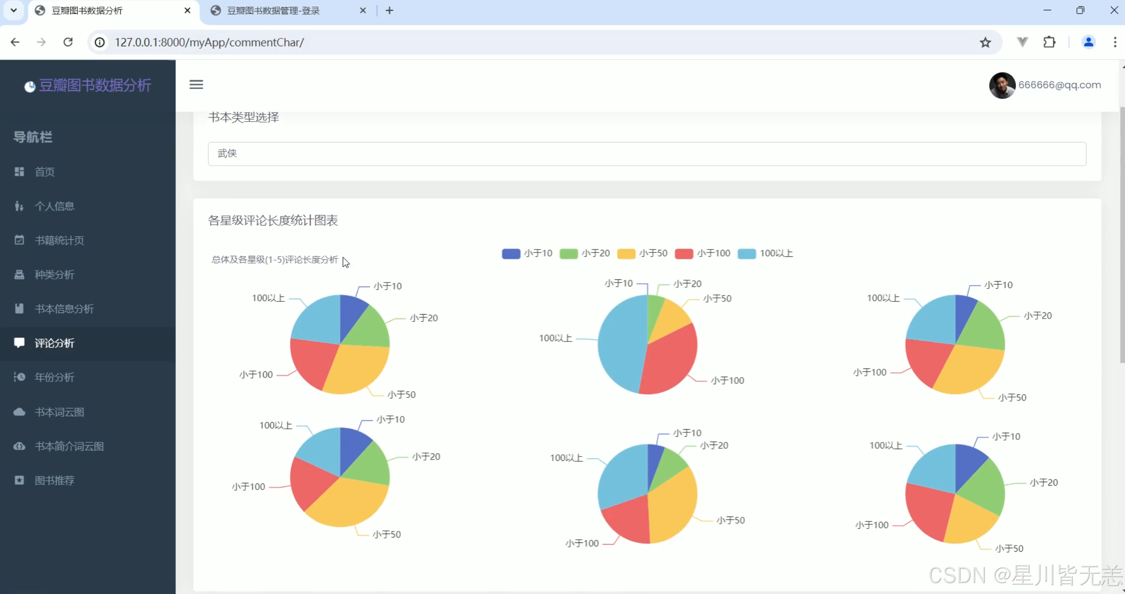The width and height of the screenshot is (1125, 594).
Task: Click the 书籍统计页 calendar icon
Action: click(x=19, y=240)
